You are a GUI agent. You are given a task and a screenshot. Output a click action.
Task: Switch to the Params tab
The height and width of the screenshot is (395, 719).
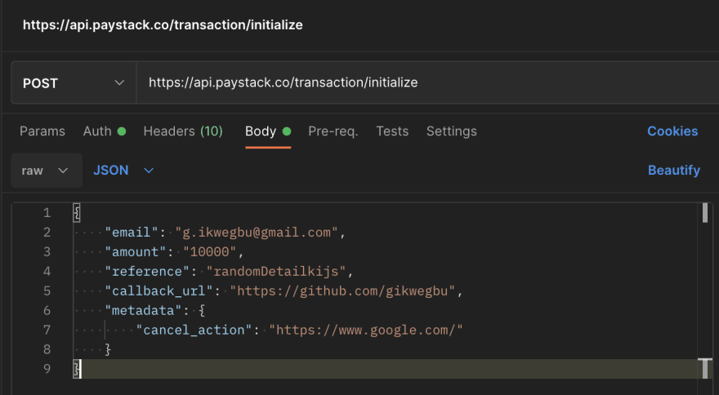coord(42,131)
